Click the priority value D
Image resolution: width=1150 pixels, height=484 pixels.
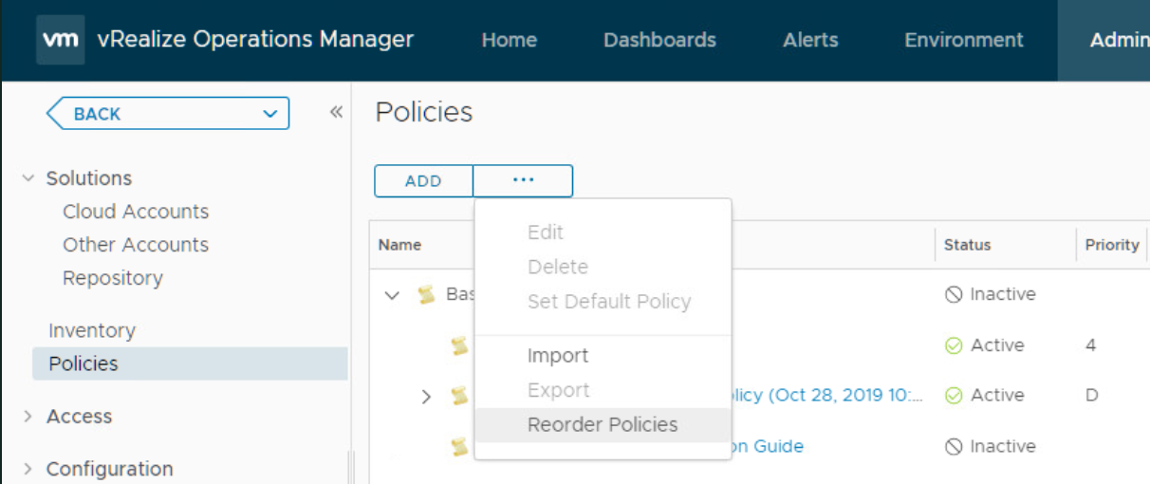1092,395
